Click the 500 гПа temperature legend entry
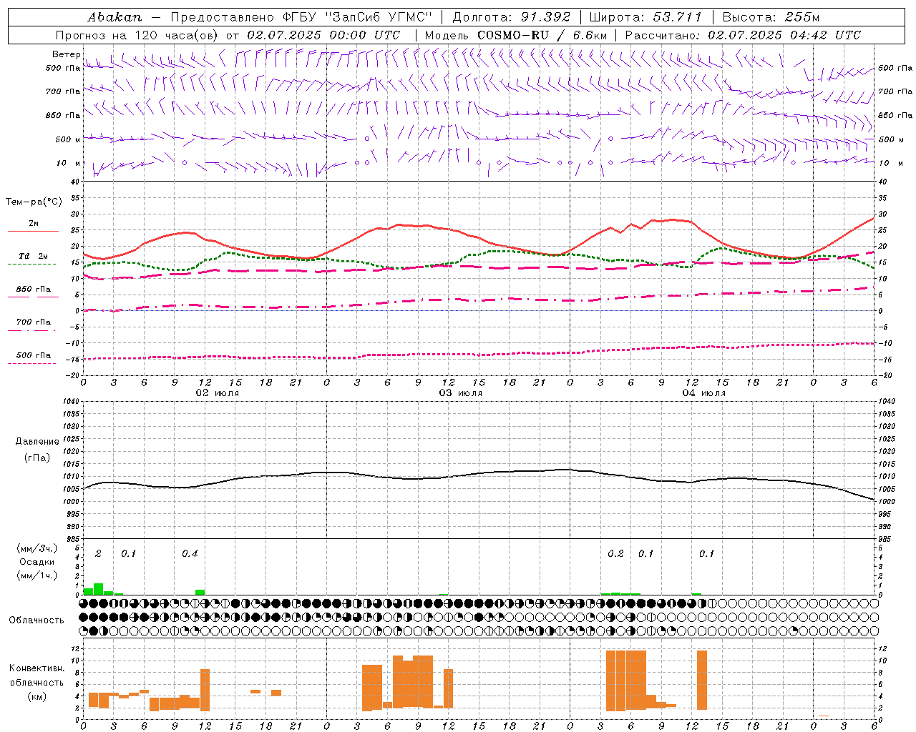Screen dimensions: 916x732 tap(34, 355)
